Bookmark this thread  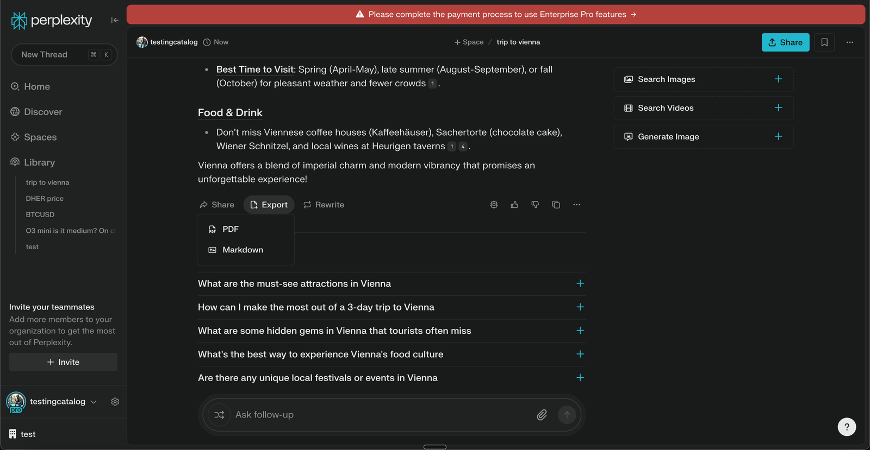coord(824,42)
